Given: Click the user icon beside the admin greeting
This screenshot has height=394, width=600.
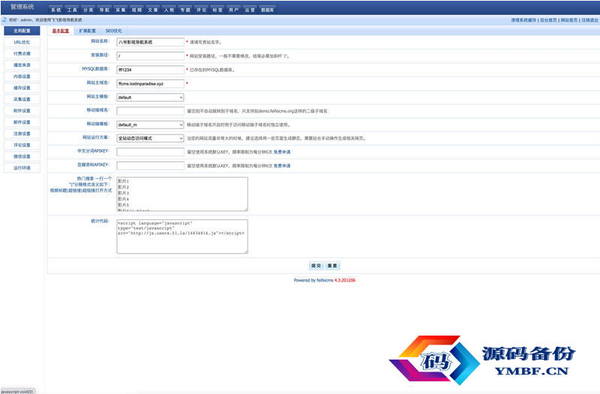Looking at the screenshot, I should point(4,19).
